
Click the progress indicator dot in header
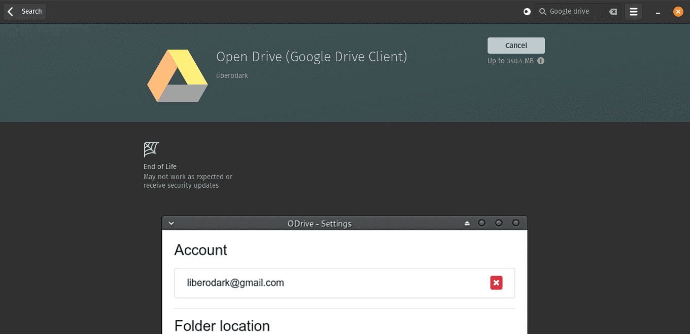click(527, 12)
